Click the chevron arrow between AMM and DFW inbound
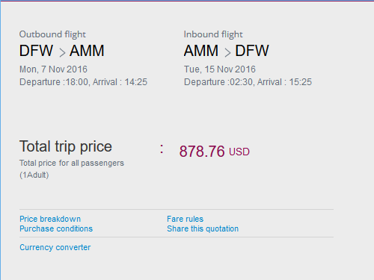 227,52
